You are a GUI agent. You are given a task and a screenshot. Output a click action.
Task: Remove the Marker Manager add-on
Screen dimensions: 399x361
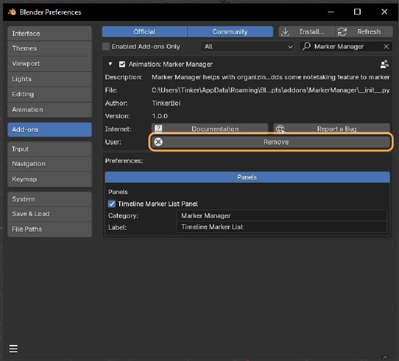point(271,142)
